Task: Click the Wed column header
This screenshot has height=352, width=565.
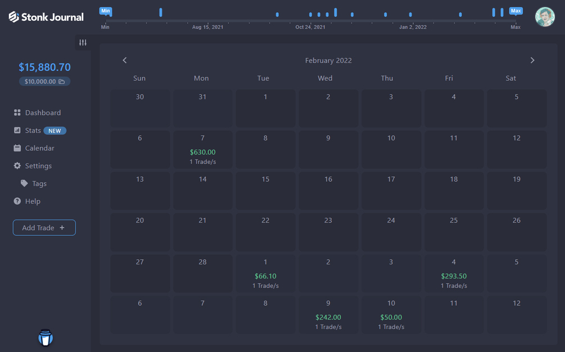Action: (325, 78)
